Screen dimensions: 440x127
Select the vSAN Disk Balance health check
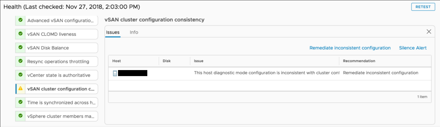click(x=48, y=48)
